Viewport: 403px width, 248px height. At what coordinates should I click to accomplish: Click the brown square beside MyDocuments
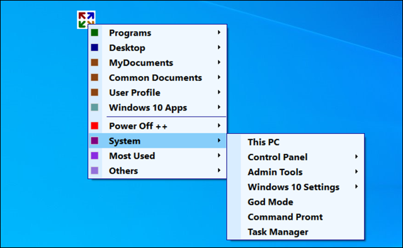(94, 63)
